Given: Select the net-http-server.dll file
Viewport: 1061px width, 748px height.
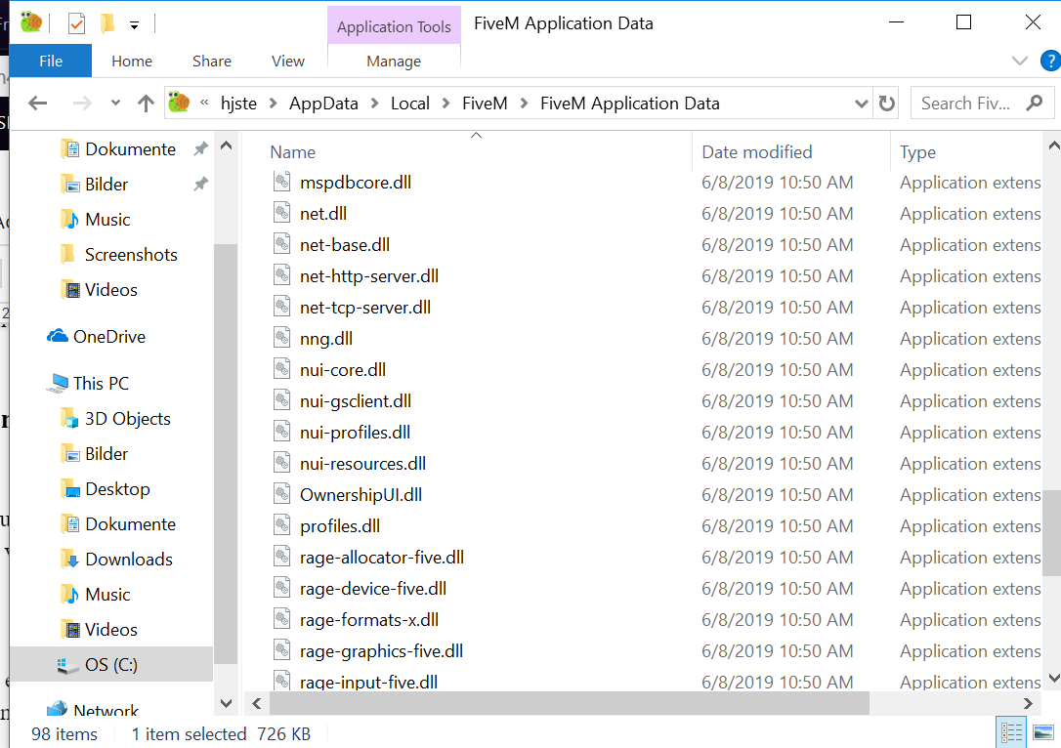Looking at the screenshot, I should click(368, 276).
